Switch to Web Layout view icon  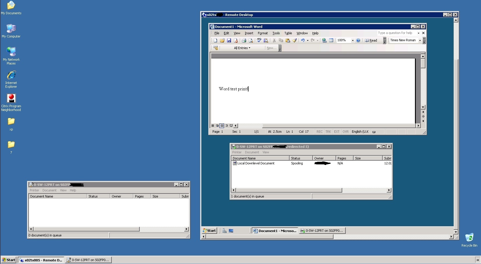pos(217,126)
